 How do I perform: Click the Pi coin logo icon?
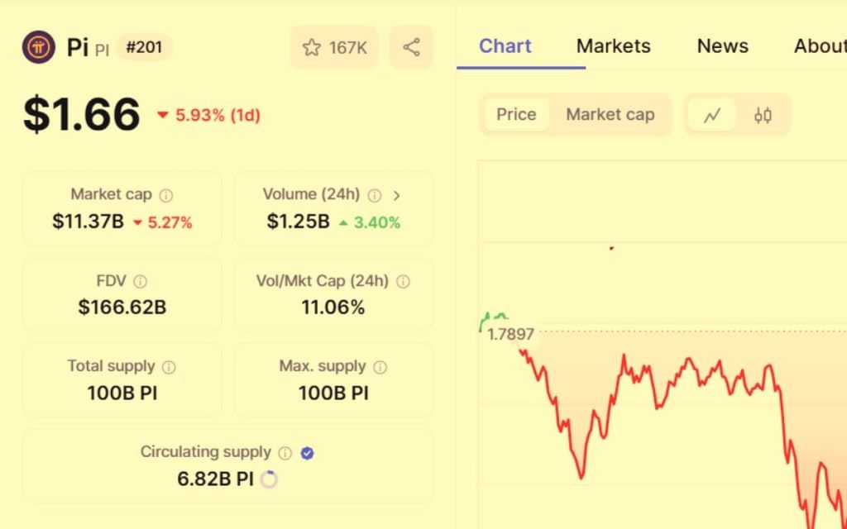[38, 47]
